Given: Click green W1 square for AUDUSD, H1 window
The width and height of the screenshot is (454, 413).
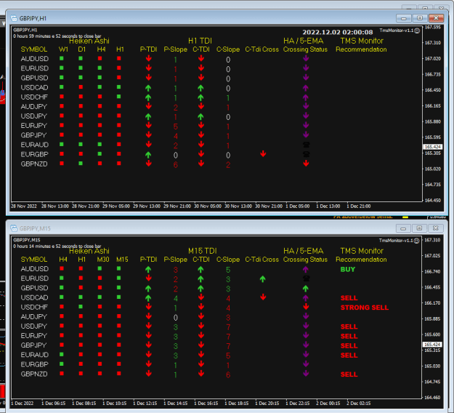Looking at the screenshot, I should tap(62, 58).
